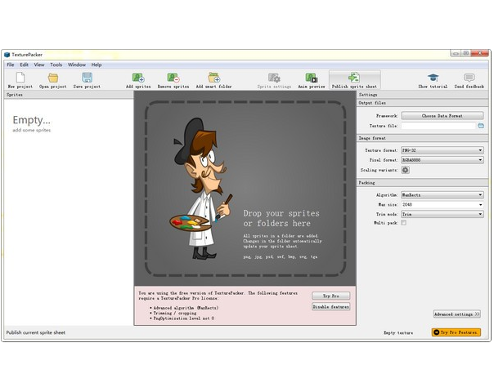Click the Packing section header

(423, 183)
